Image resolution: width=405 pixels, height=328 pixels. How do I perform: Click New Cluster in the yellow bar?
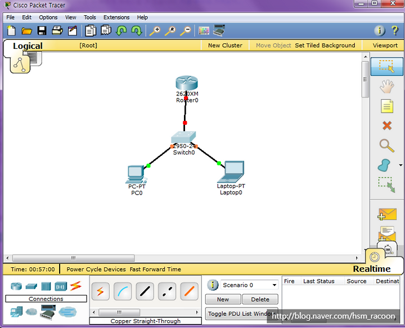click(225, 46)
